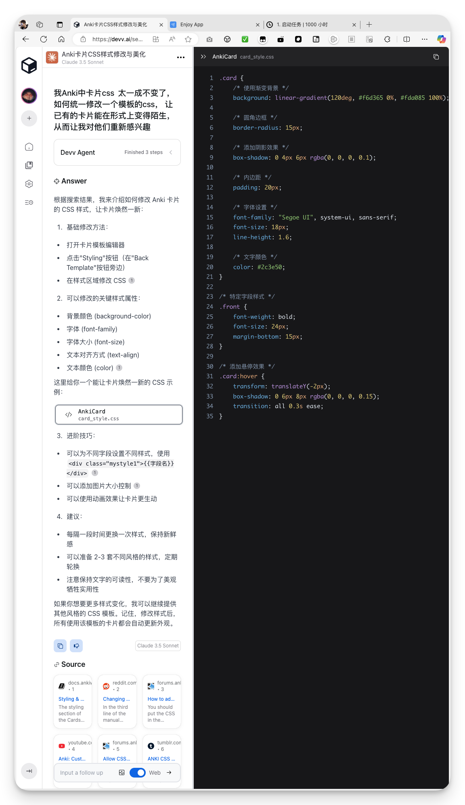Collapse the code panel with the double chevron

203,57
